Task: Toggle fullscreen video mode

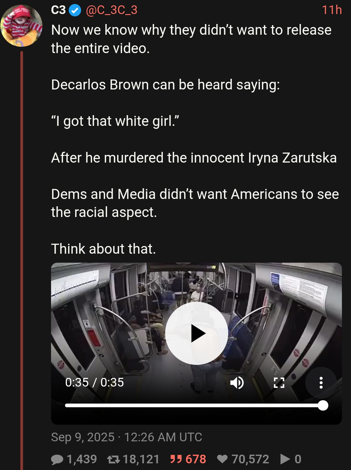Action: click(279, 383)
